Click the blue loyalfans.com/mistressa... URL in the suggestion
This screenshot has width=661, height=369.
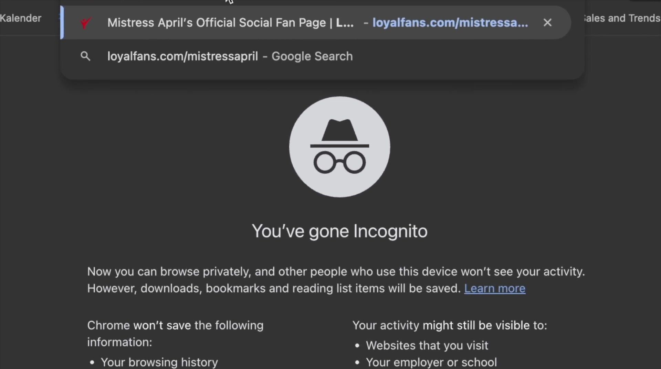pyautogui.click(x=450, y=23)
